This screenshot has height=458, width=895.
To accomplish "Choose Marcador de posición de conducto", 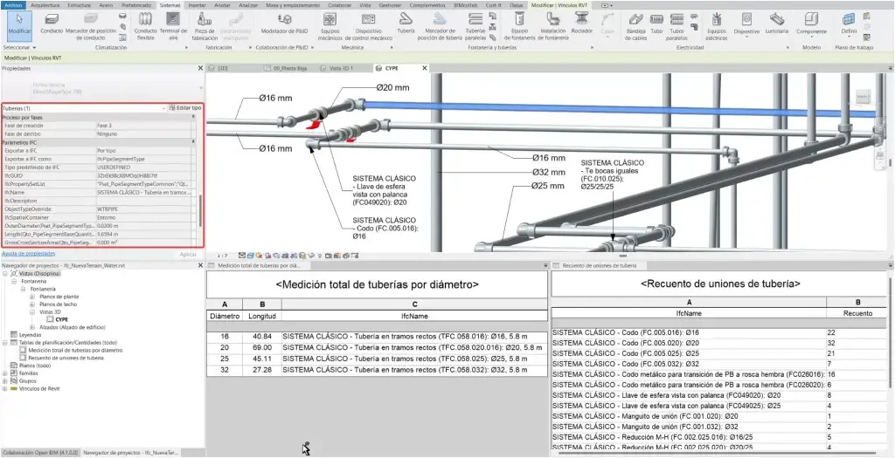I will pos(91,26).
